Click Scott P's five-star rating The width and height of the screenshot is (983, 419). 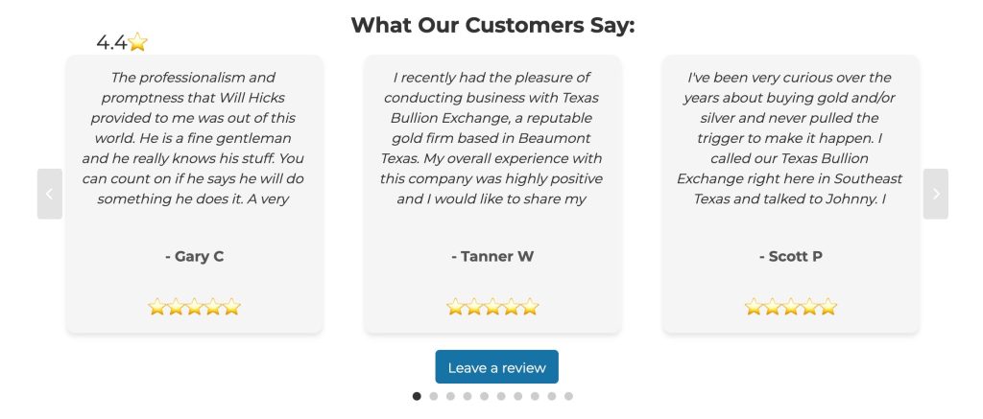(791, 308)
